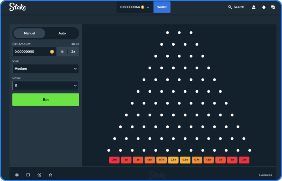Switch to Manual betting tab
This screenshot has height=181, width=282.
click(29, 33)
